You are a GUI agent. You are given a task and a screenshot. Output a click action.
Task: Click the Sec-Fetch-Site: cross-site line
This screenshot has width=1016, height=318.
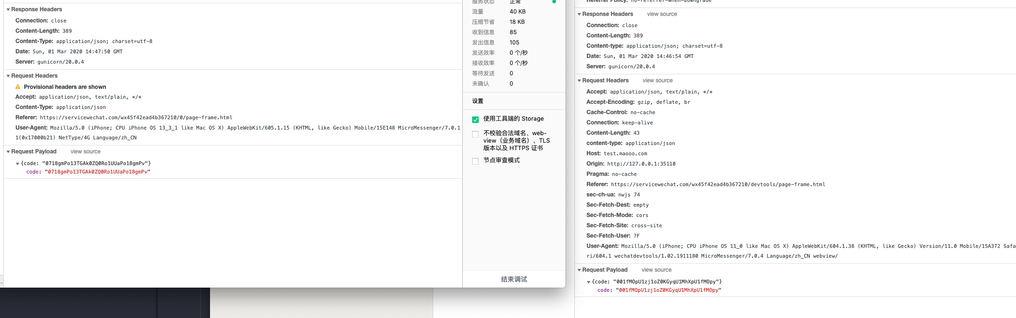click(624, 225)
